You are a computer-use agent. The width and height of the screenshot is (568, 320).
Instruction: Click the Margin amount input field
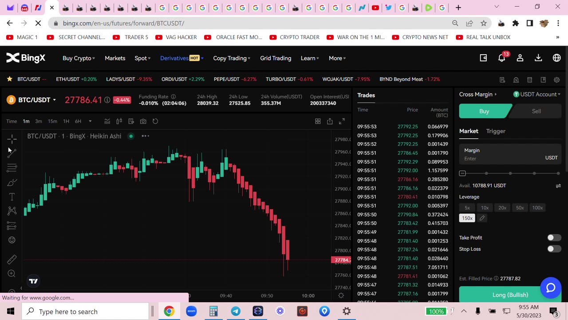point(510,155)
